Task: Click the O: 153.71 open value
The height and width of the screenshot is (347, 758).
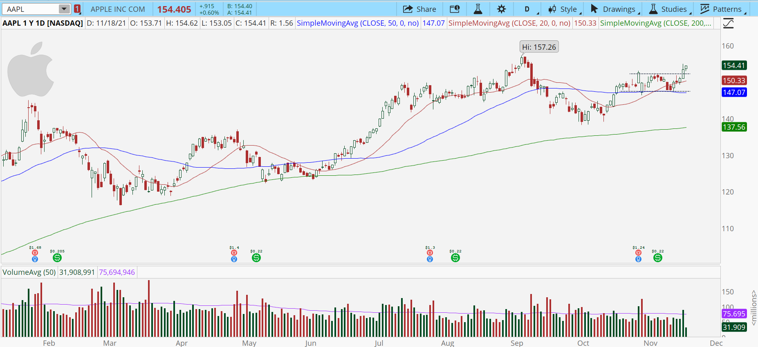Action: pyautogui.click(x=146, y=23)
